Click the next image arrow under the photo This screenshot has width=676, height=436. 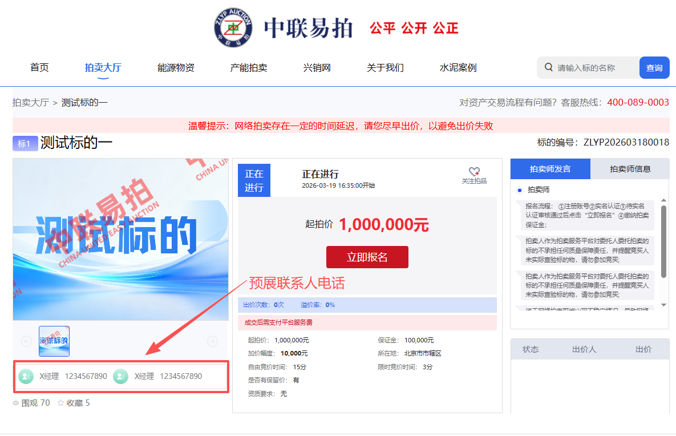pyautogui.click(x=212, y=341)
